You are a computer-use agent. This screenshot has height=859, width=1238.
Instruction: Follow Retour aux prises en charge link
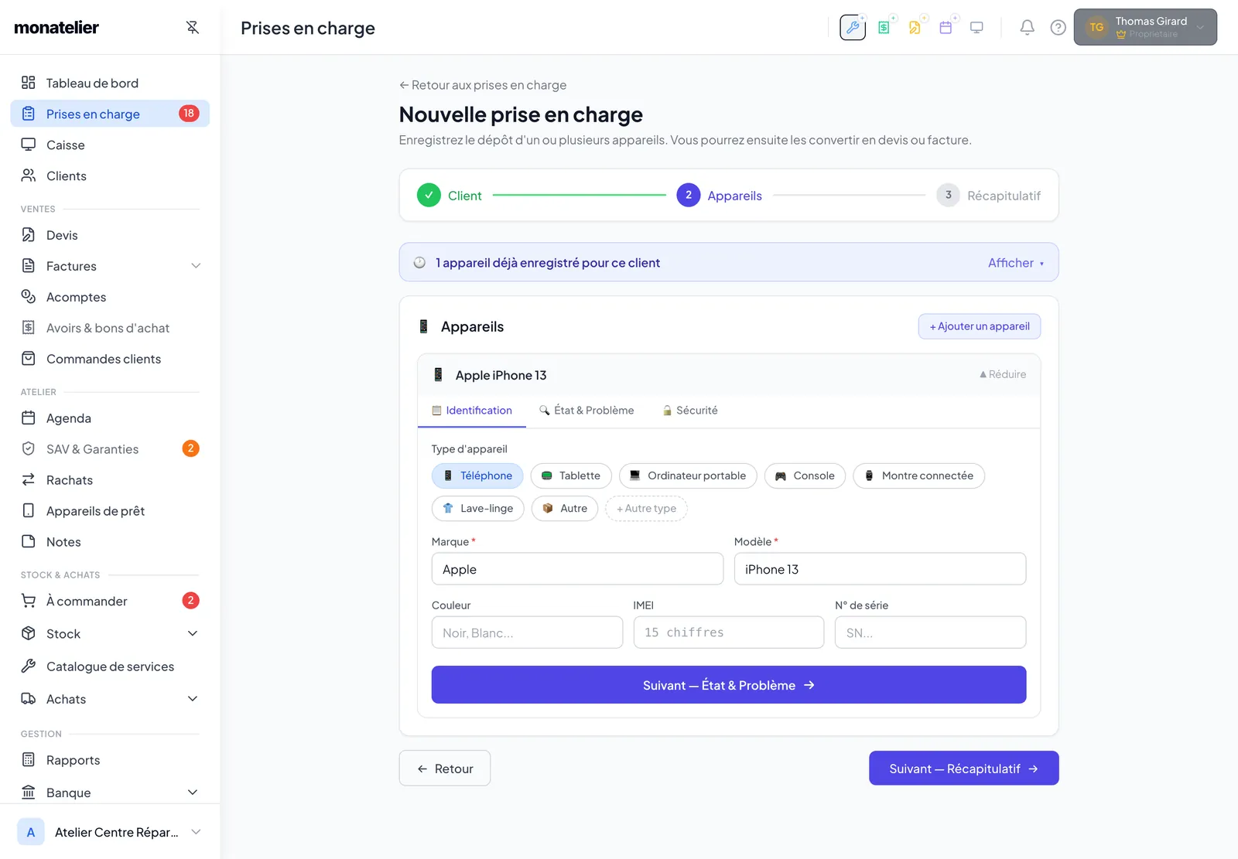coord(483,85)
